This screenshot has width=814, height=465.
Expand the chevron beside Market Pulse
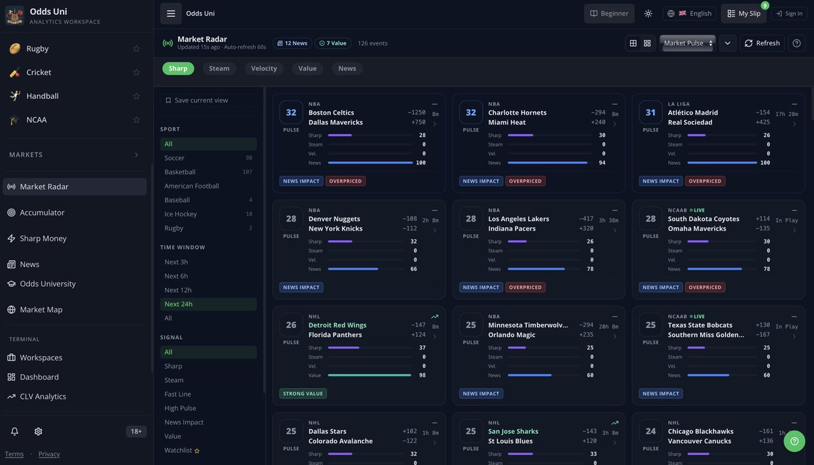(726, 43)
